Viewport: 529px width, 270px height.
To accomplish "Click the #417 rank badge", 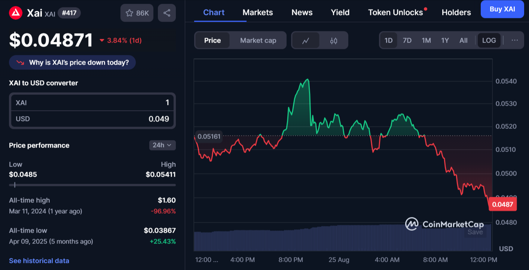I will coord(69,13).
